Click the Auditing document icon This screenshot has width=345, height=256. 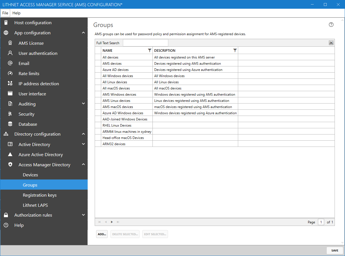pyautogui.click(x=10, y=104)
